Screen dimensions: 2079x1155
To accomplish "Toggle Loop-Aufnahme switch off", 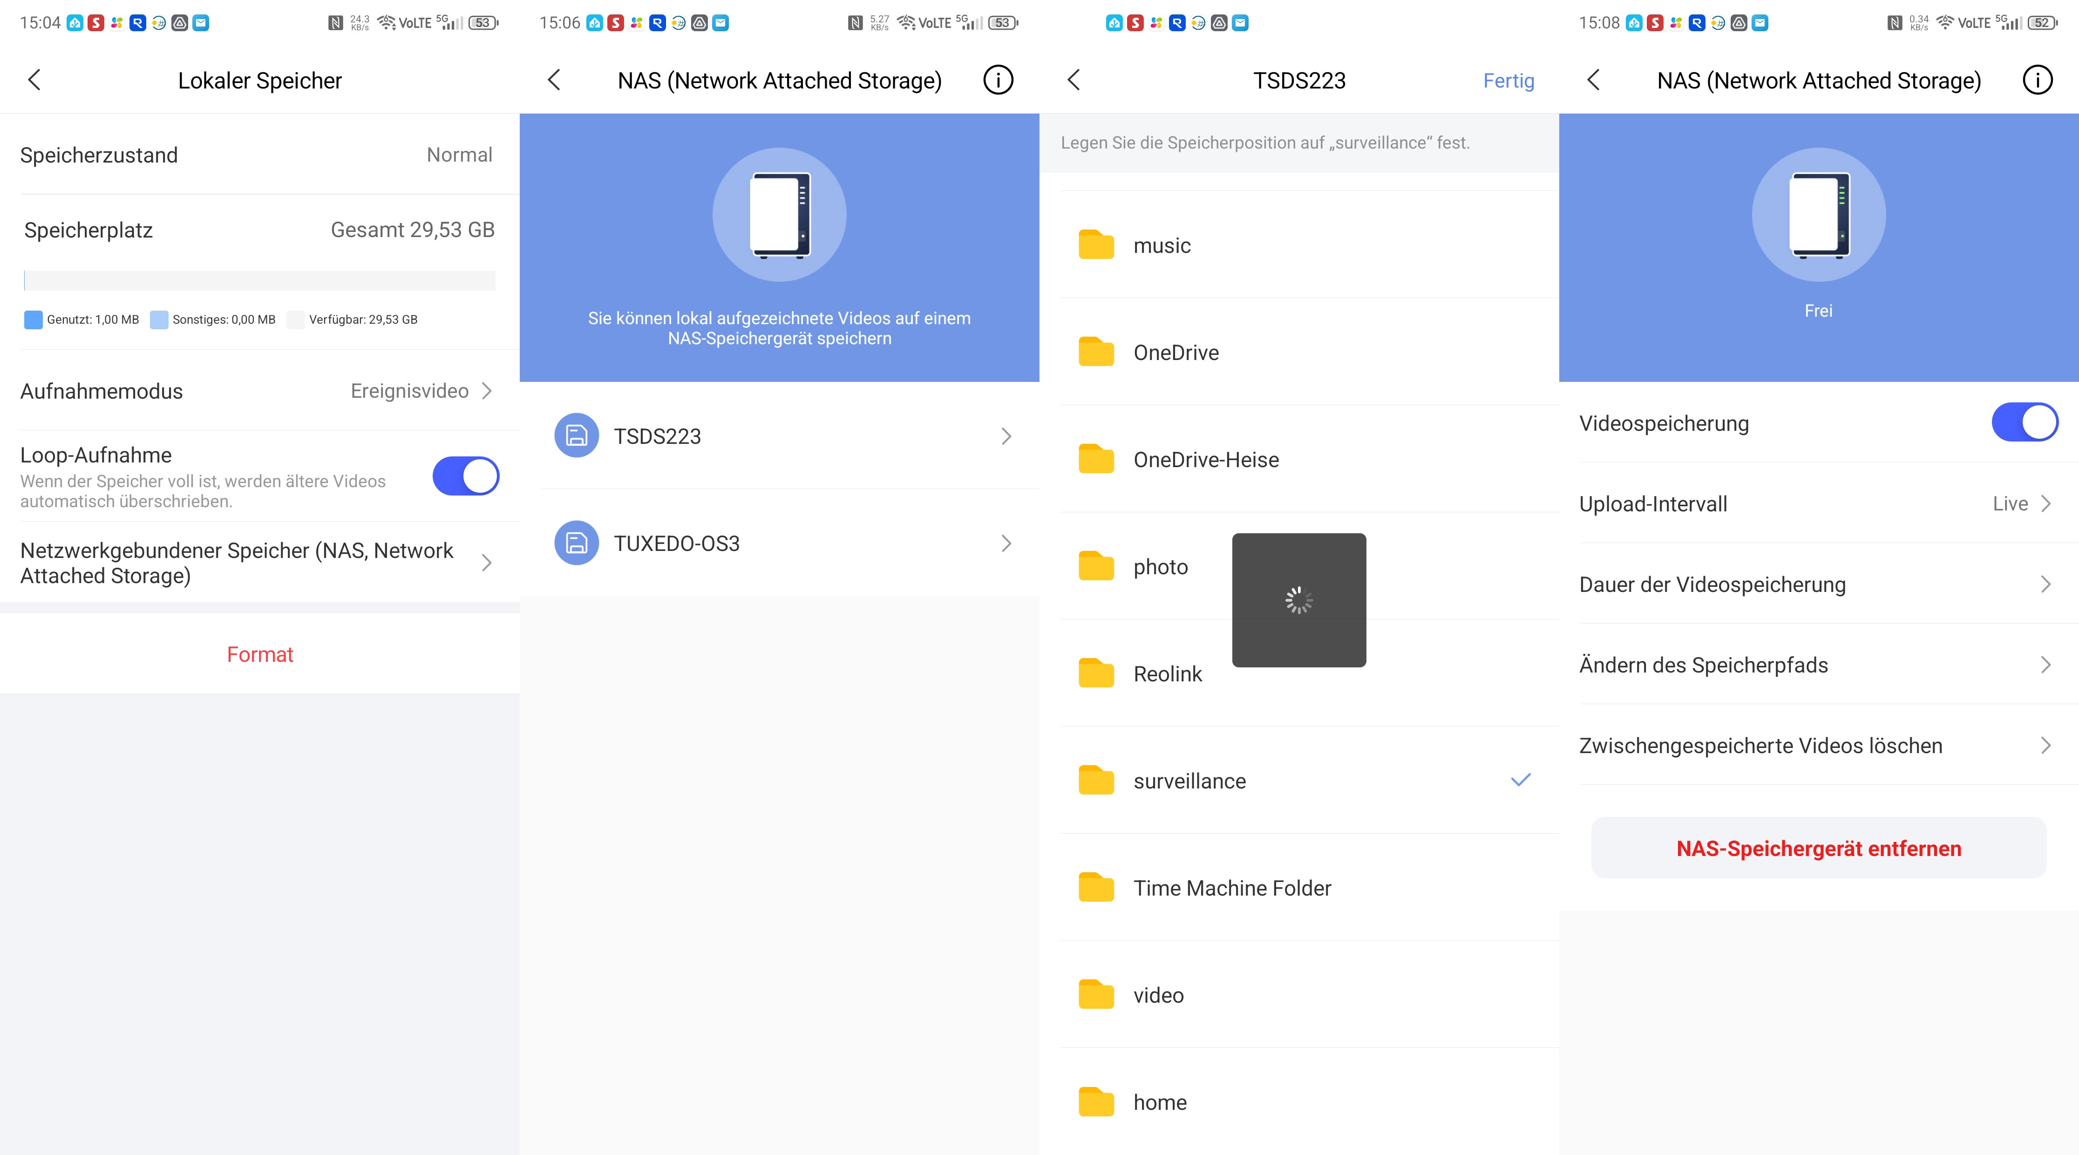I will point(466,476).
